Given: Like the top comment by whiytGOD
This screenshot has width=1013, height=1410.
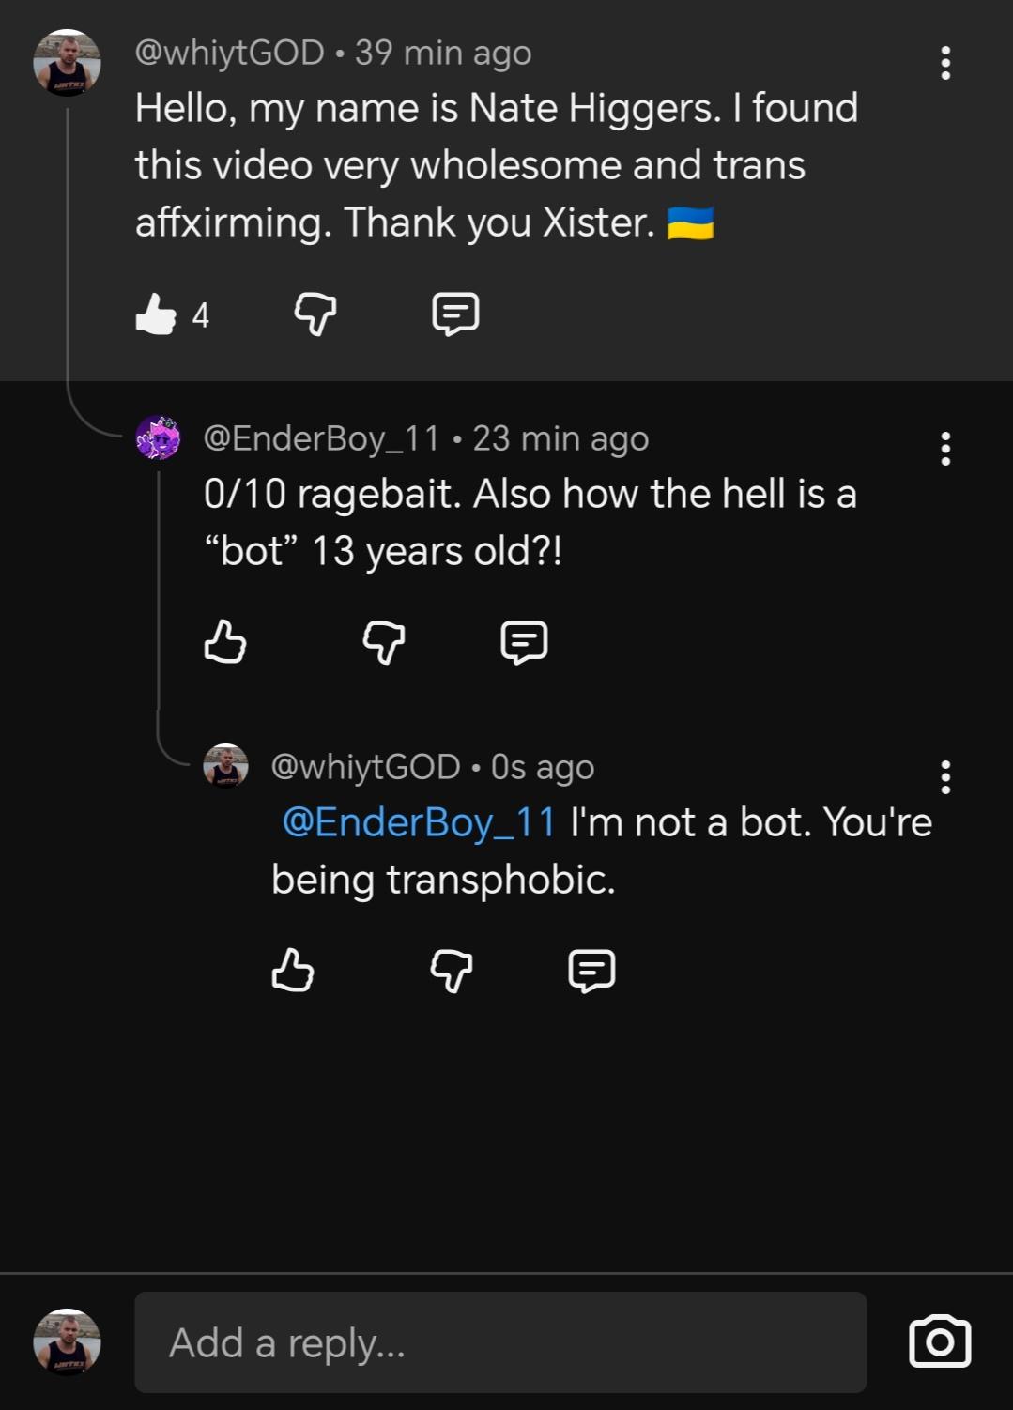Looking at the screenshot, I should coord(156,314).
